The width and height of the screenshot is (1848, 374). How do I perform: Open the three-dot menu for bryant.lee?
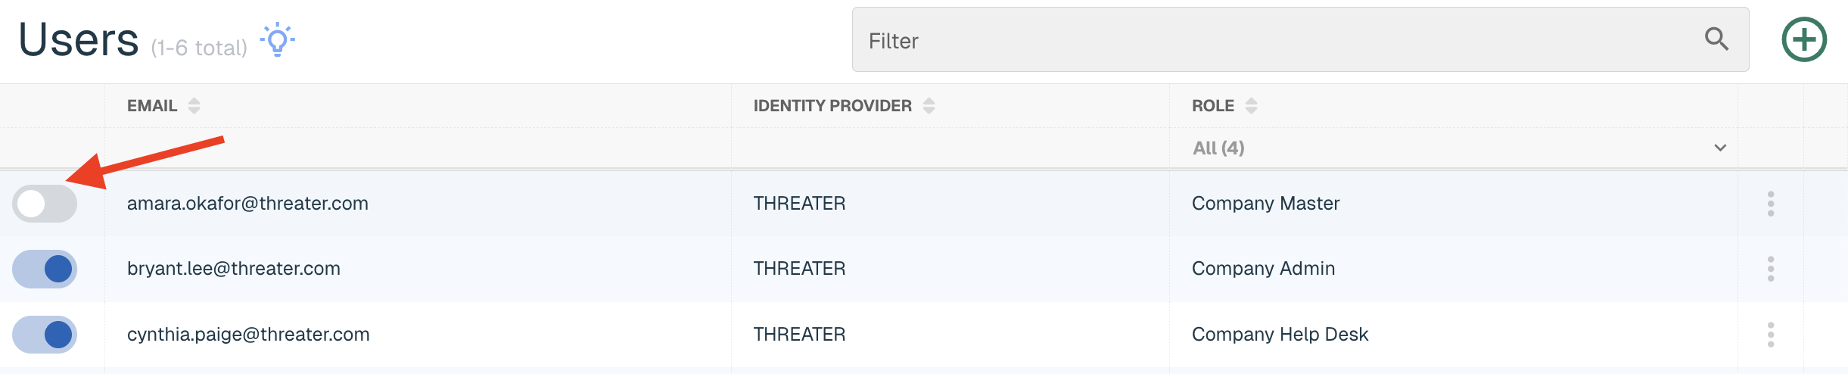[1771, 269]
